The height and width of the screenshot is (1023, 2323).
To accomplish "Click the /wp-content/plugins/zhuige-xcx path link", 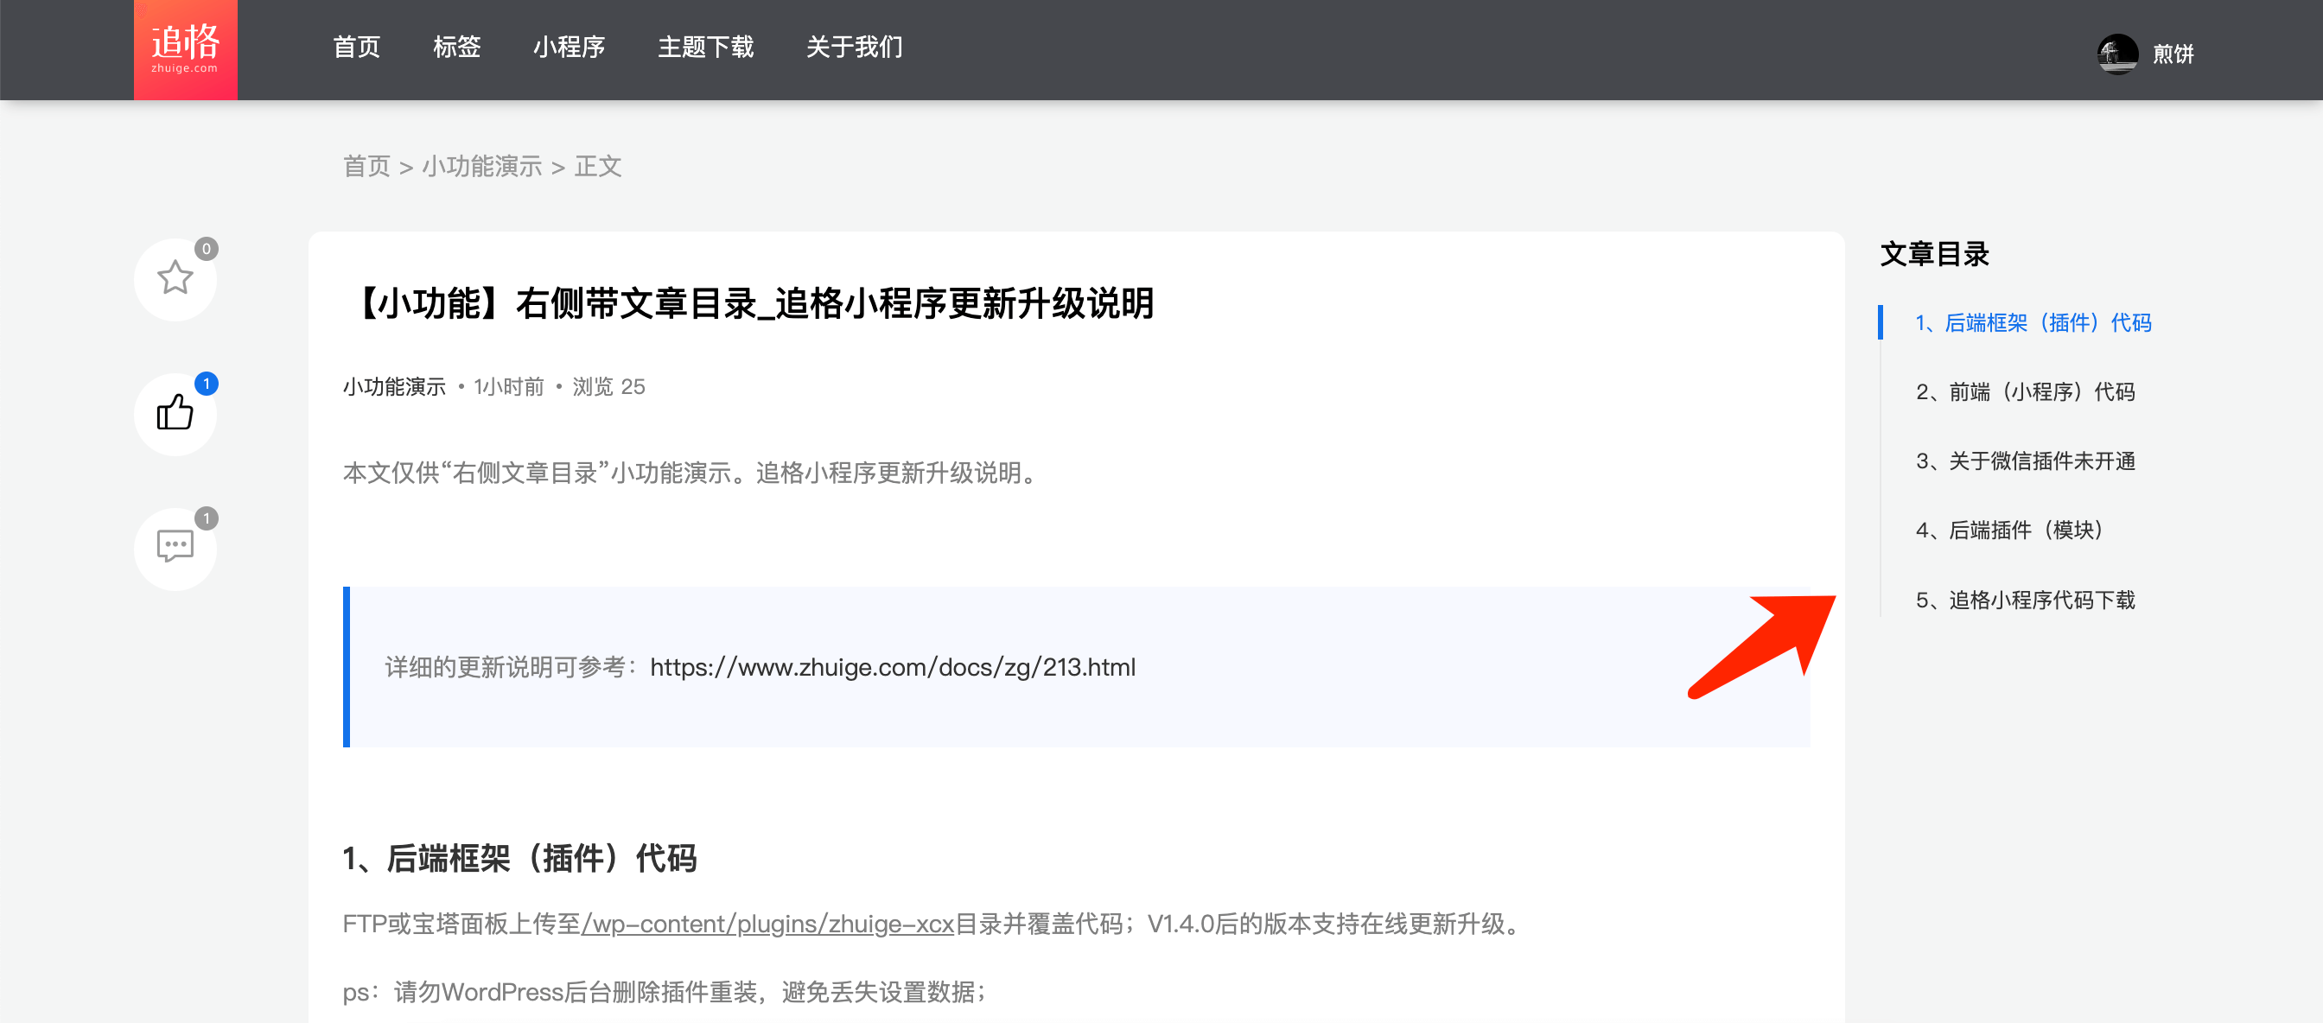I will tap(767, 924).
